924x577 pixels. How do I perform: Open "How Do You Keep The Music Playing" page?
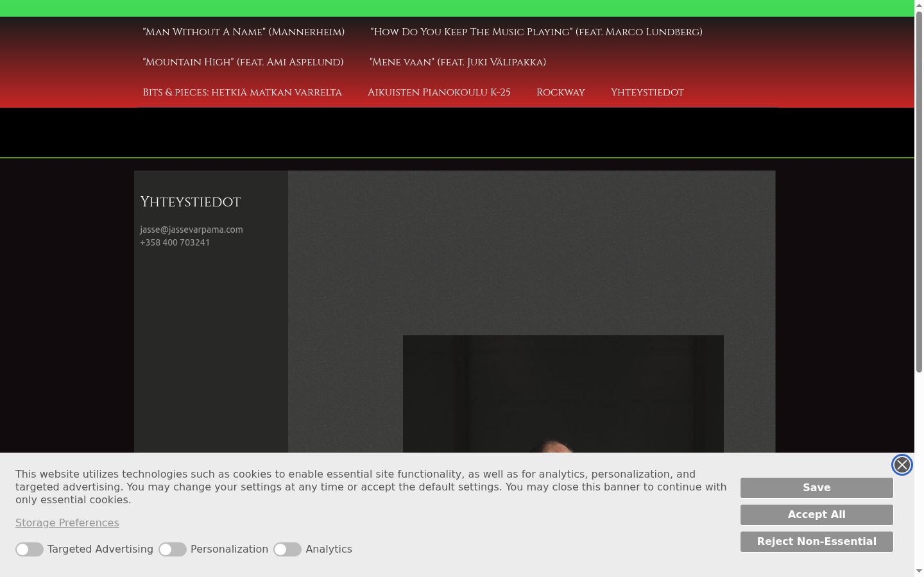coord(536,32)
